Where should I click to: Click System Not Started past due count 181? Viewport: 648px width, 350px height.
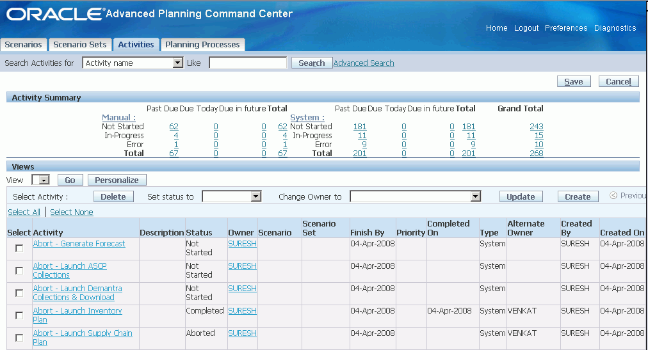pos(360,127)
